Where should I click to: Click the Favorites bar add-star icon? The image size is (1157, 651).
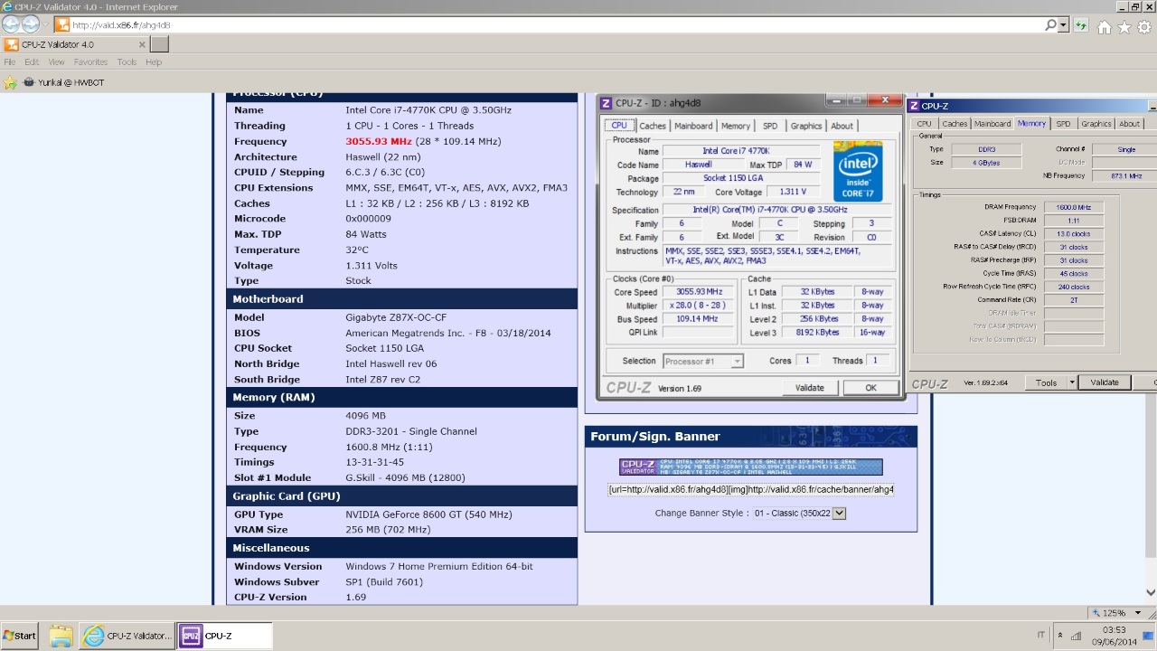pyautogui.click(x=10, y=82)
